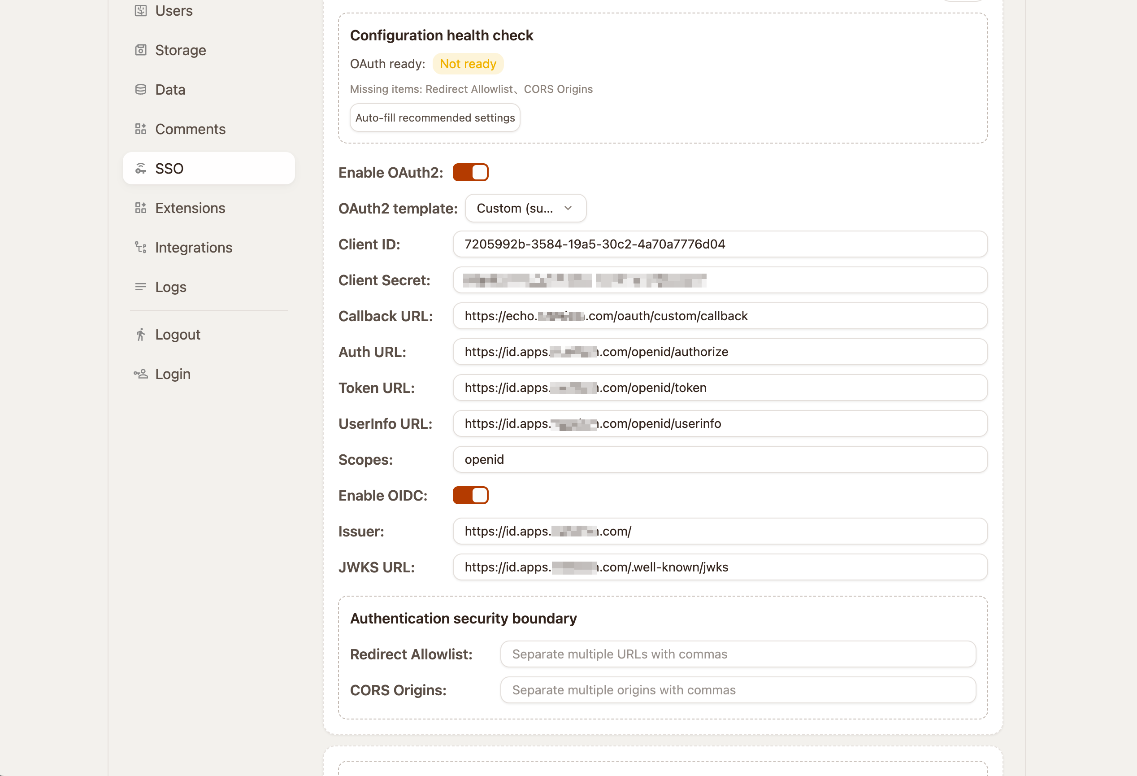
Task: Click into the Callback URL field
Action: coord(720,316)
